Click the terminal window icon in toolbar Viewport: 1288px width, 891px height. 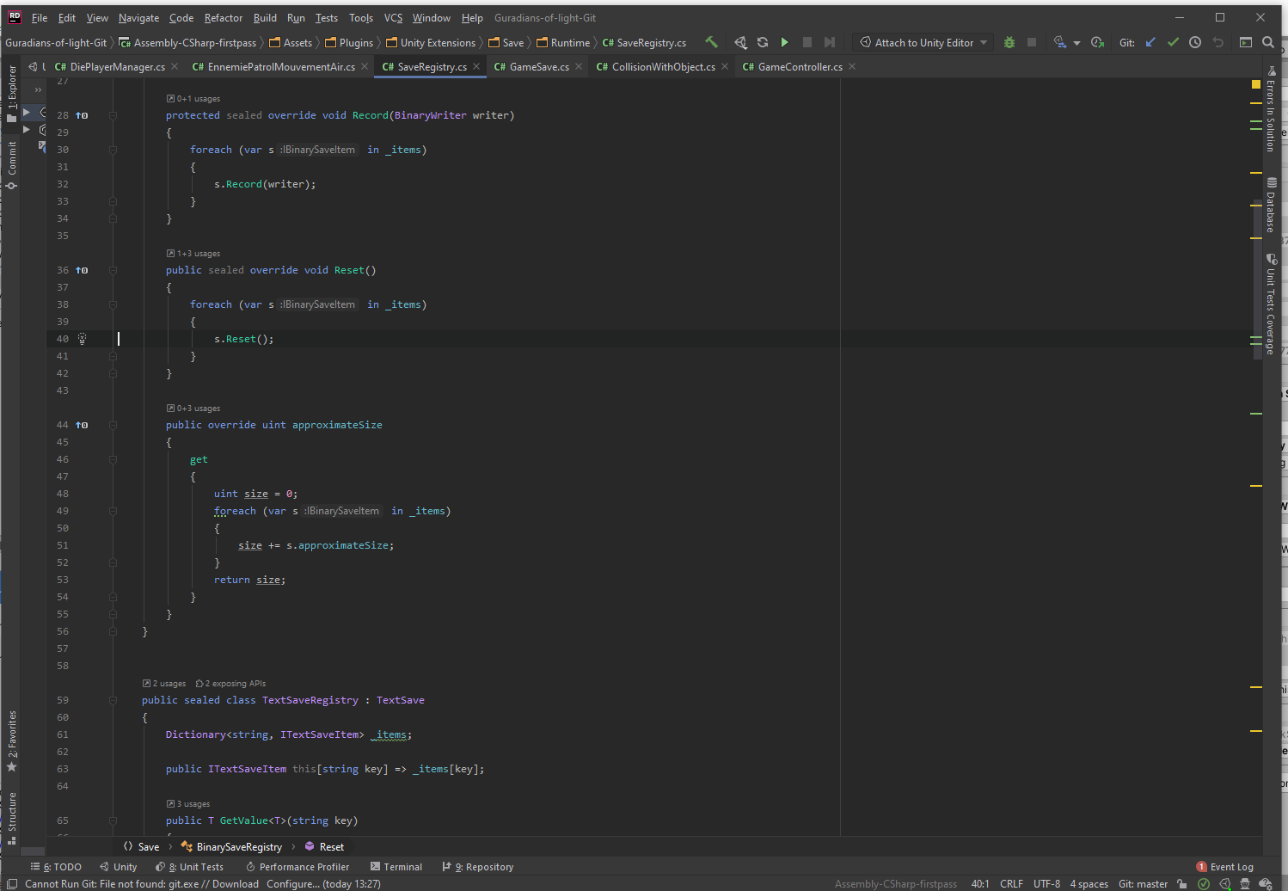(1246, 42)
